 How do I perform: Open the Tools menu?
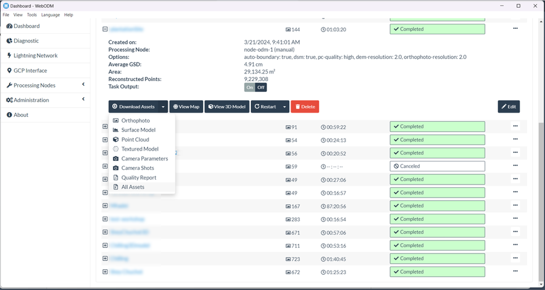[32, 15]
